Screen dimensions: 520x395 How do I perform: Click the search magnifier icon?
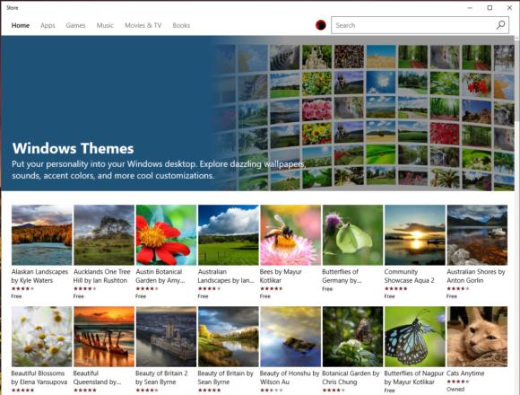pyautogui.click(x=500, y=25)
